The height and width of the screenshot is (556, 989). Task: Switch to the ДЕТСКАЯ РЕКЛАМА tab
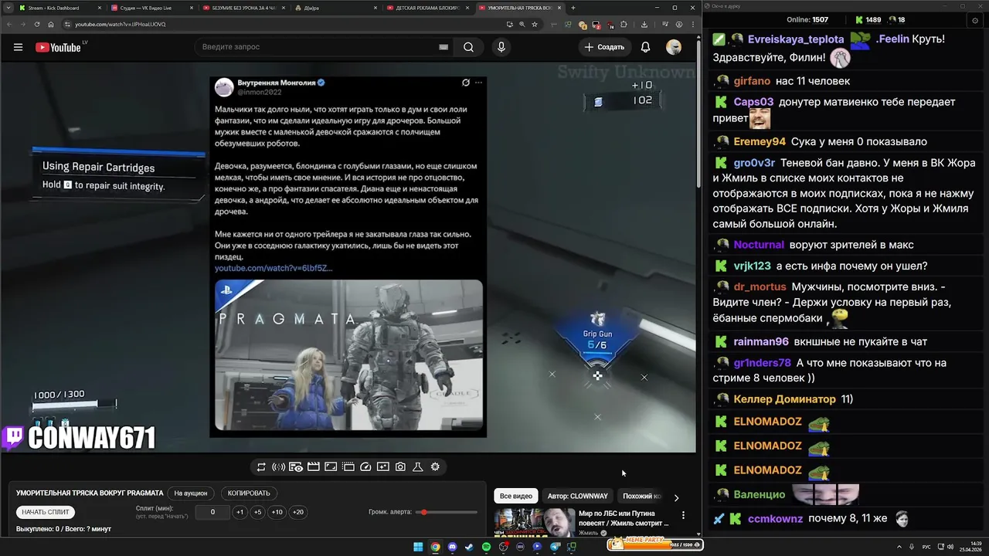tap(427, 8)
